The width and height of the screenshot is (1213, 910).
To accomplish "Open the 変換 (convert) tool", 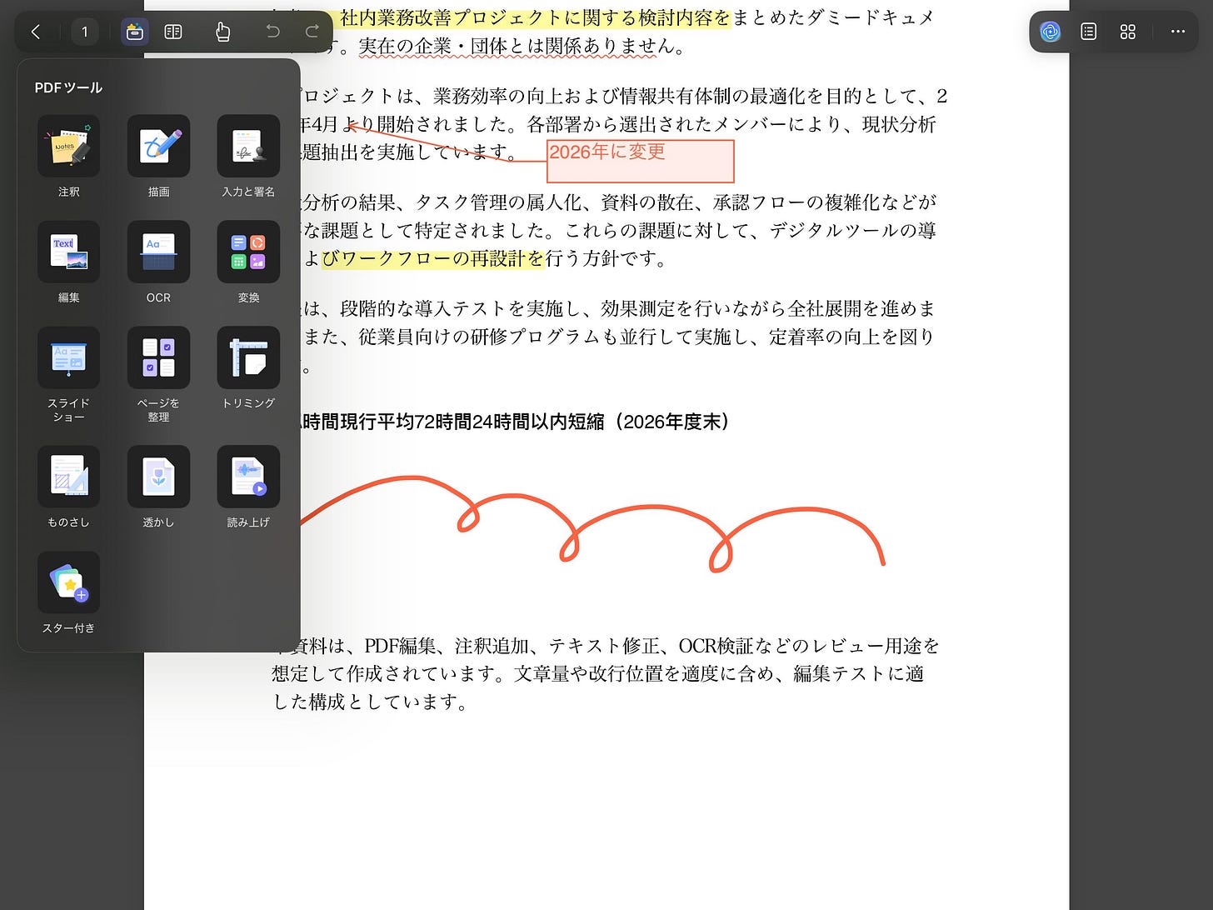I will [247, 252].
